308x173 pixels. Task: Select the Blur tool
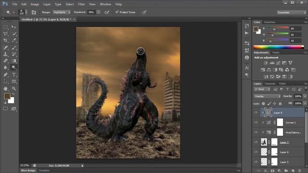pyautogui.click(x=5, y=67)
